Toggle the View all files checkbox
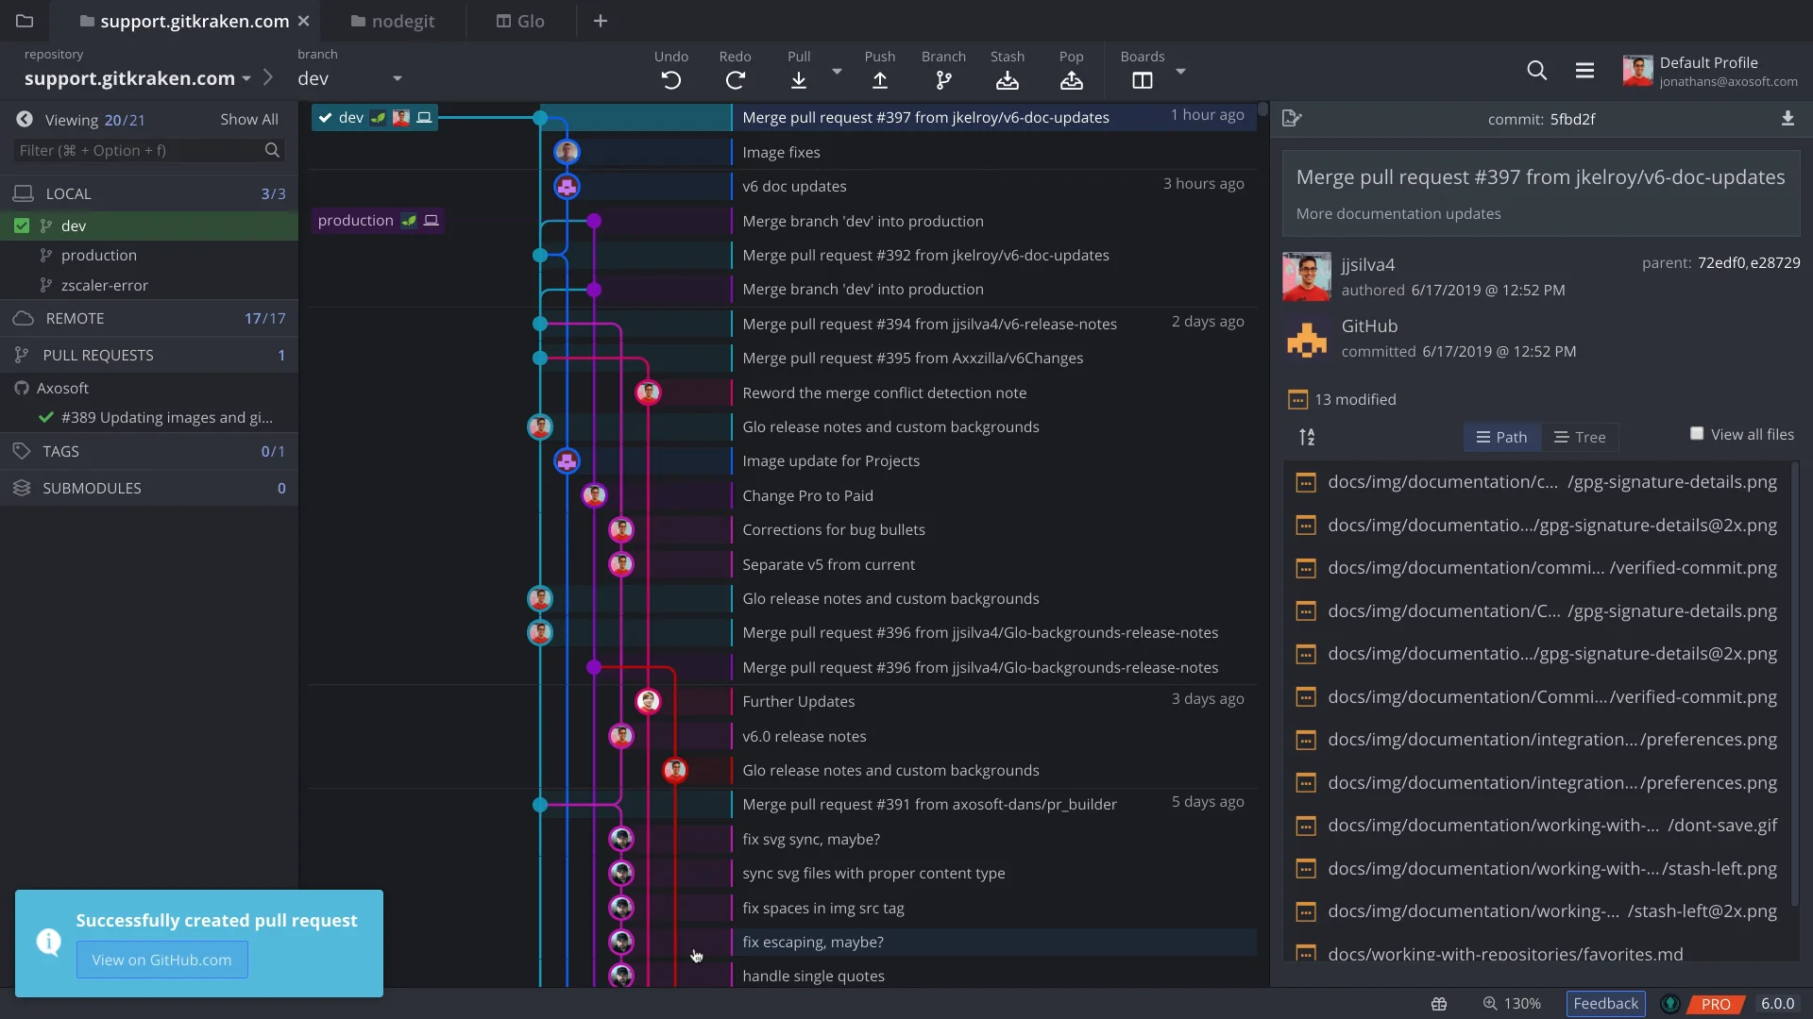The width and height of the screenshot is (1813, 1019). [x=1697, y=434]
